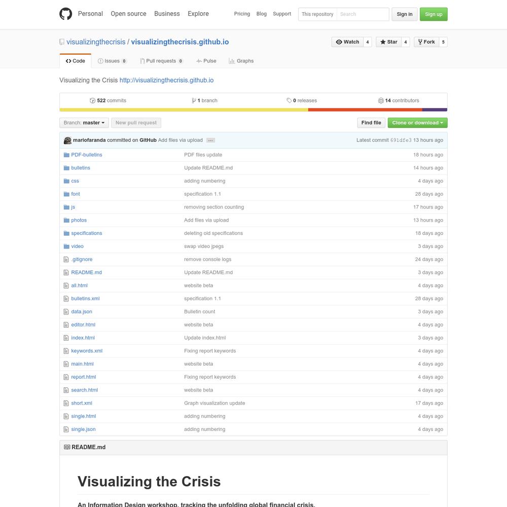This screenshot has width=507, height=507.
Task: Click the purple segment of language bar
Action: pos(435,110)
